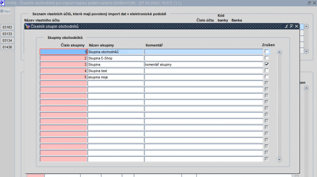Maximize the Číselník skupin obchodníků dialog
The width and height of the screenshot is (317, 177).
click(x=291, y=26)
